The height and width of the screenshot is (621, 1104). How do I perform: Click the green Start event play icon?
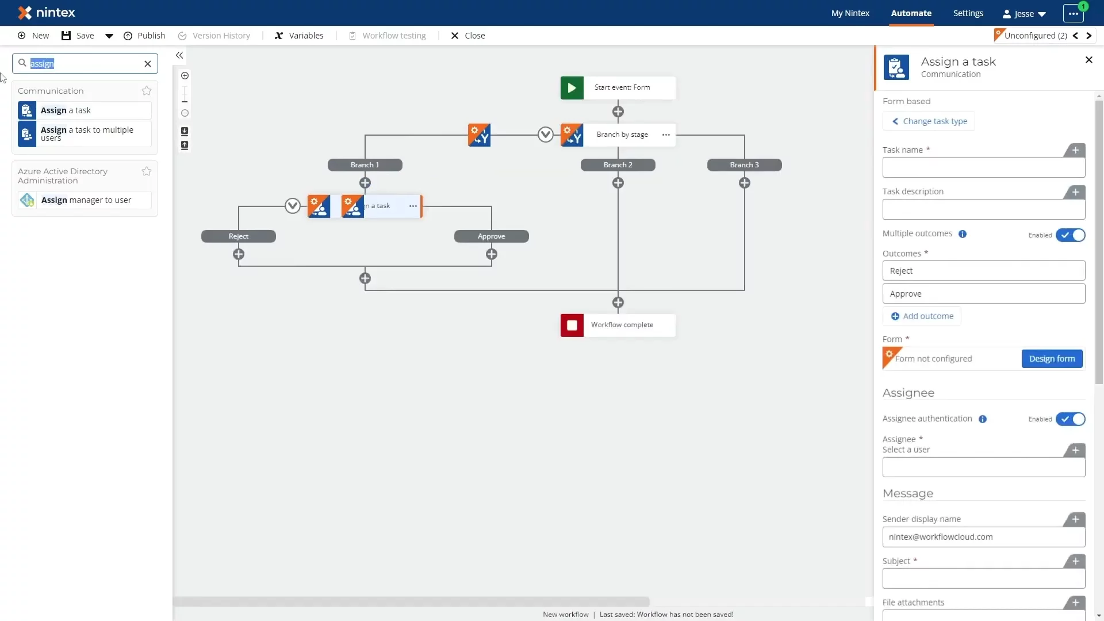click(x=572, y=88)
